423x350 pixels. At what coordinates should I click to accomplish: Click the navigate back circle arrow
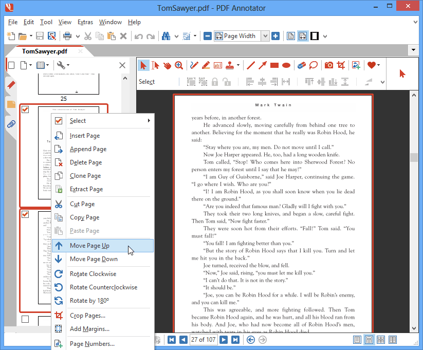(251, 340)
